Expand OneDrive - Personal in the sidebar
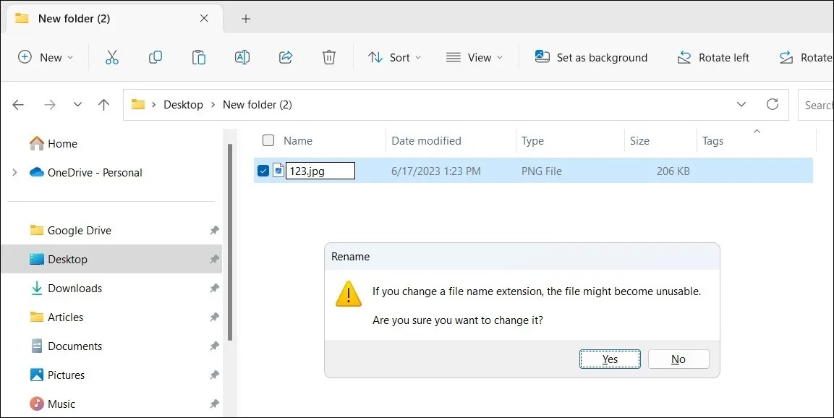The image size is (834, 418). (x=14, y=172)
